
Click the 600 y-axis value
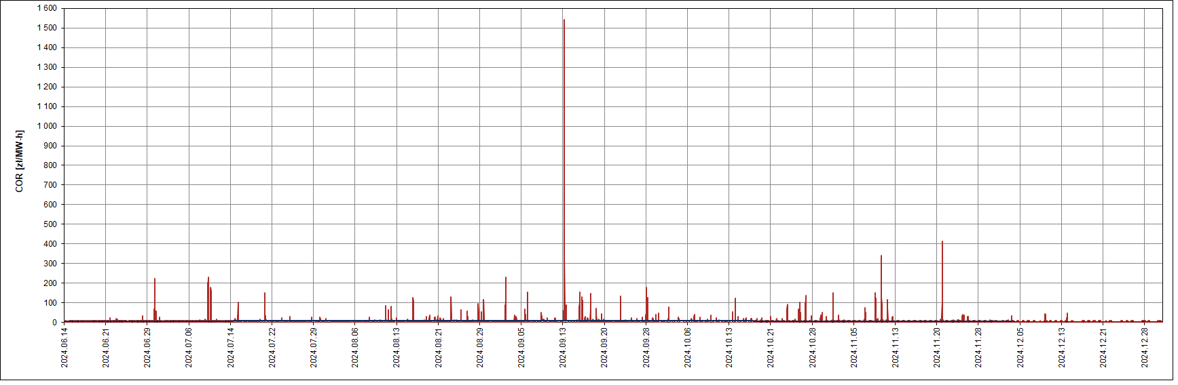[x=50, y=205]
